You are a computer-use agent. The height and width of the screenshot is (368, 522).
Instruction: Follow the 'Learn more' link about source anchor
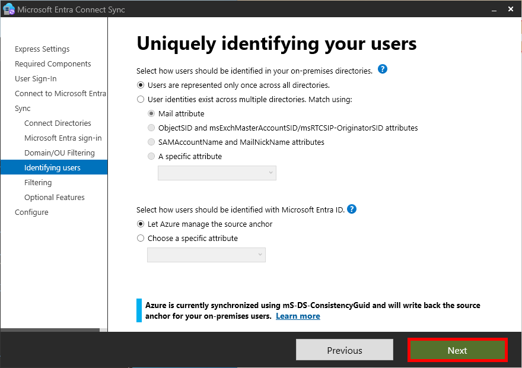tap(298, 316)
